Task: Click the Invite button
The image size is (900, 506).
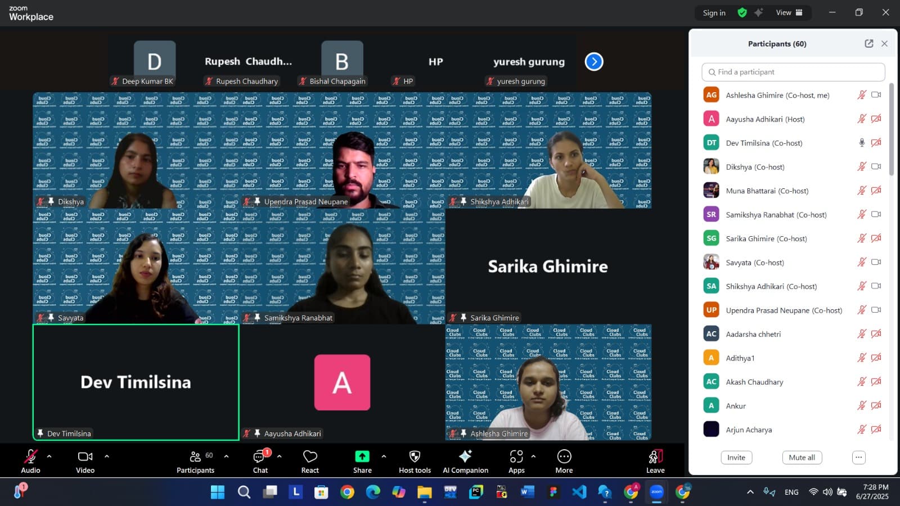Action: pyautogui.click(x=736, y=458)
